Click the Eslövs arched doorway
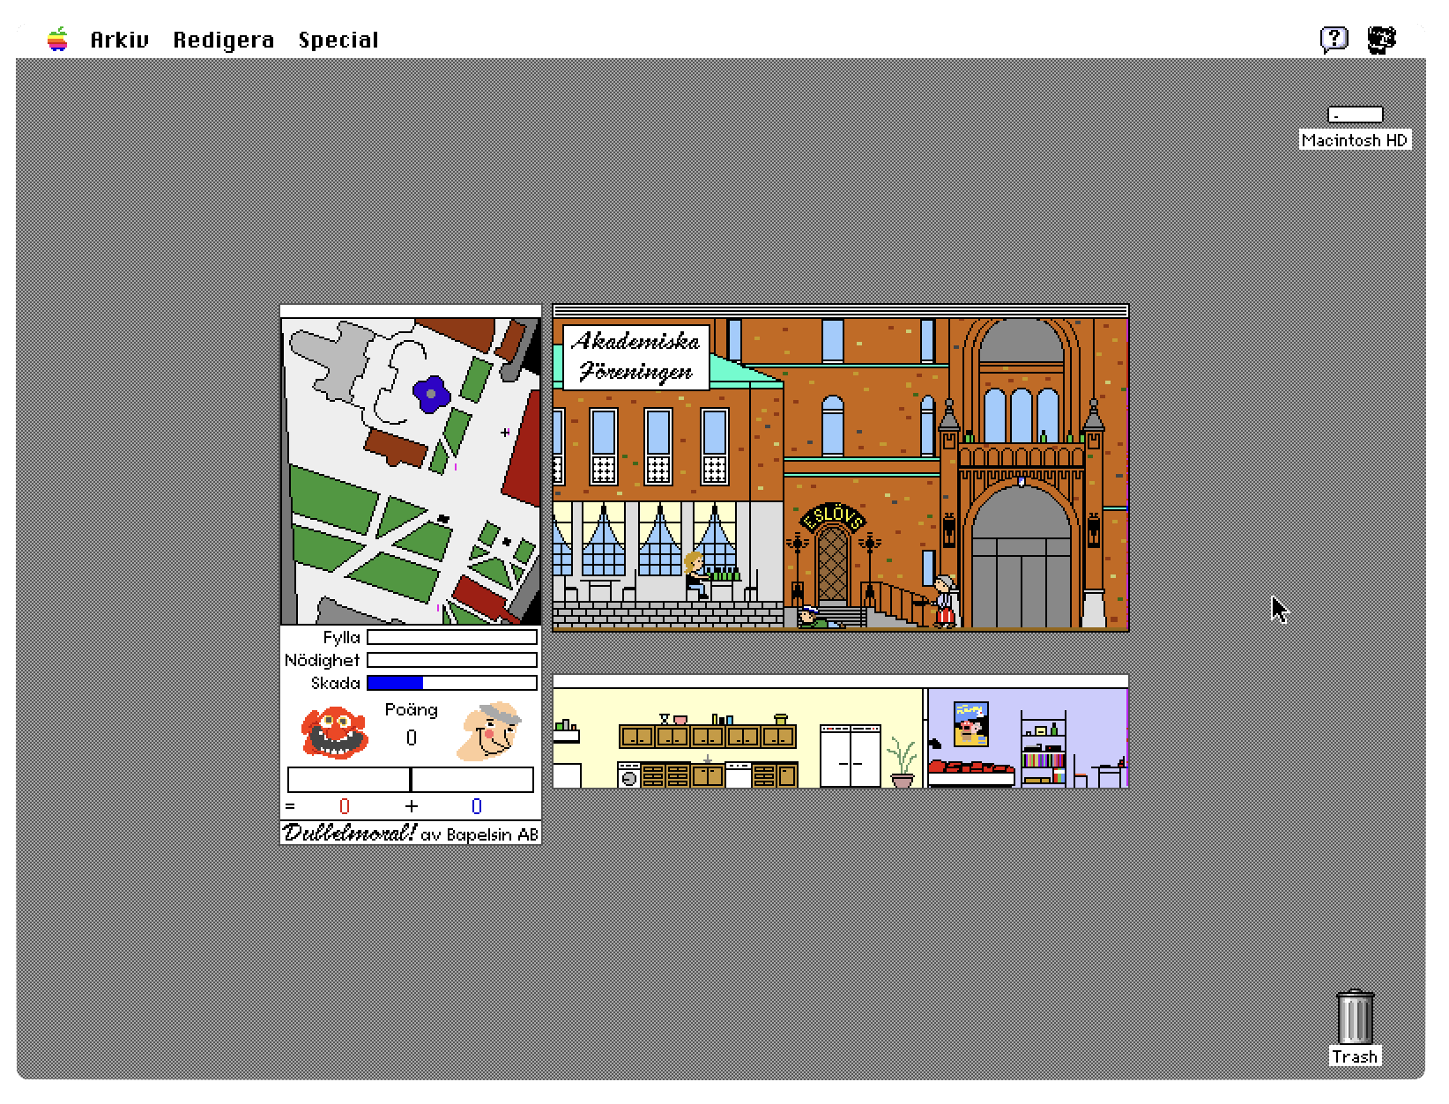The width and height of the screenshot is (1449, 1104). pos(832,564)
